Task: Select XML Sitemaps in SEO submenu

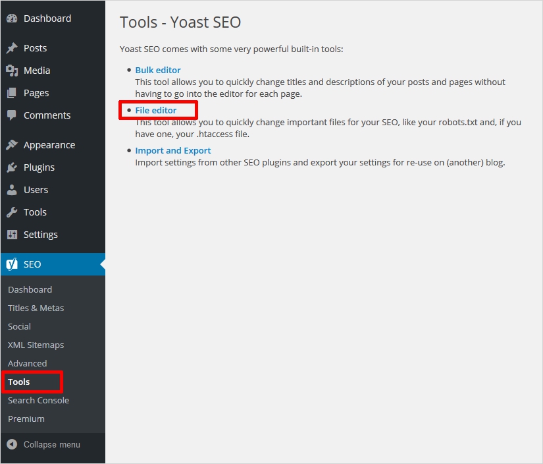Action: coord(36,345)
